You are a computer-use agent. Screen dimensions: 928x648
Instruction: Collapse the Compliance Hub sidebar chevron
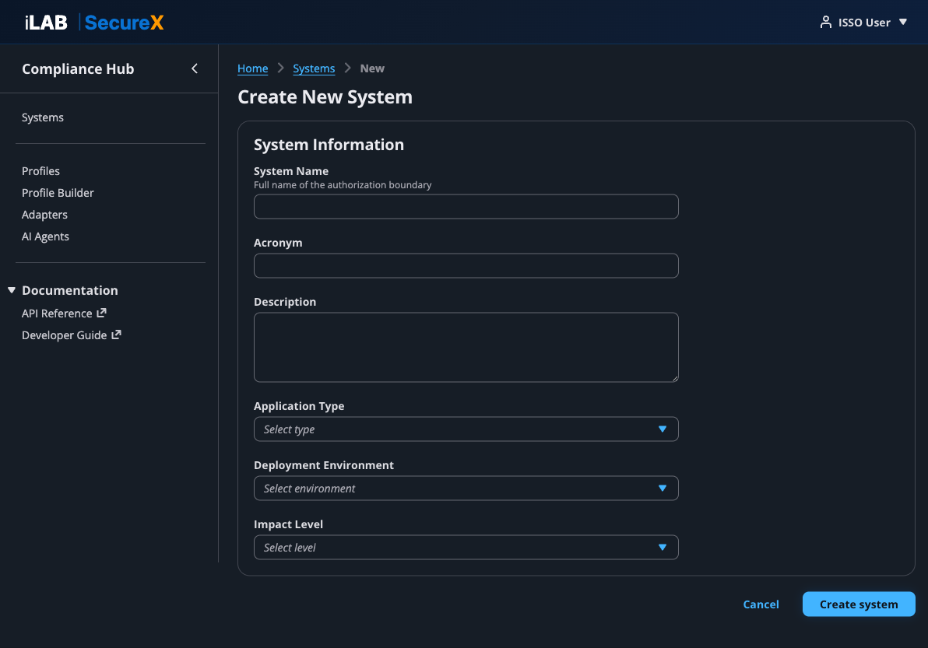(x=195, y=68)
